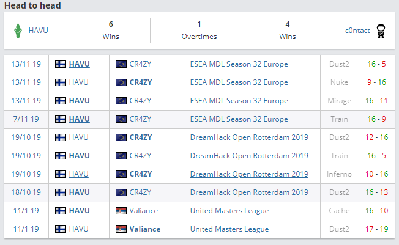399x245 pixels.
Task: Click the bold CR4ZY name on the Nuke row
Action: click(x=141, y=82)
